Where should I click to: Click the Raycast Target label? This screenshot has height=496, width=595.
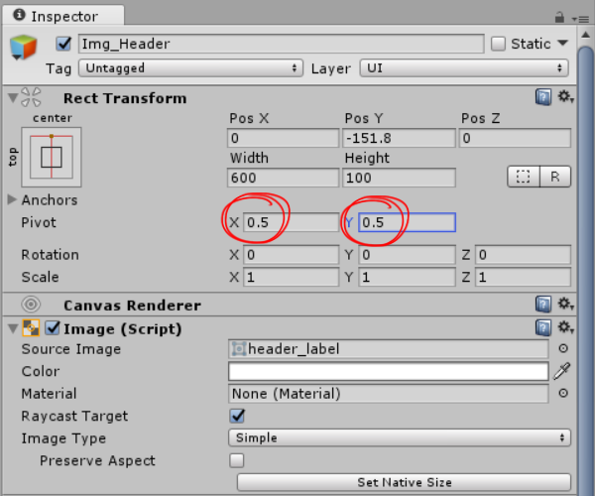(x=74, y=417)
